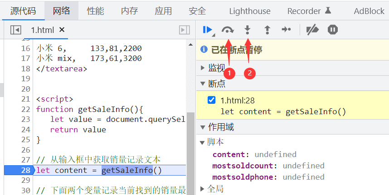The height and width of the screenshot is (195, 389).
Task: Open the 性能 panel tab
Action: click(95, 11)
